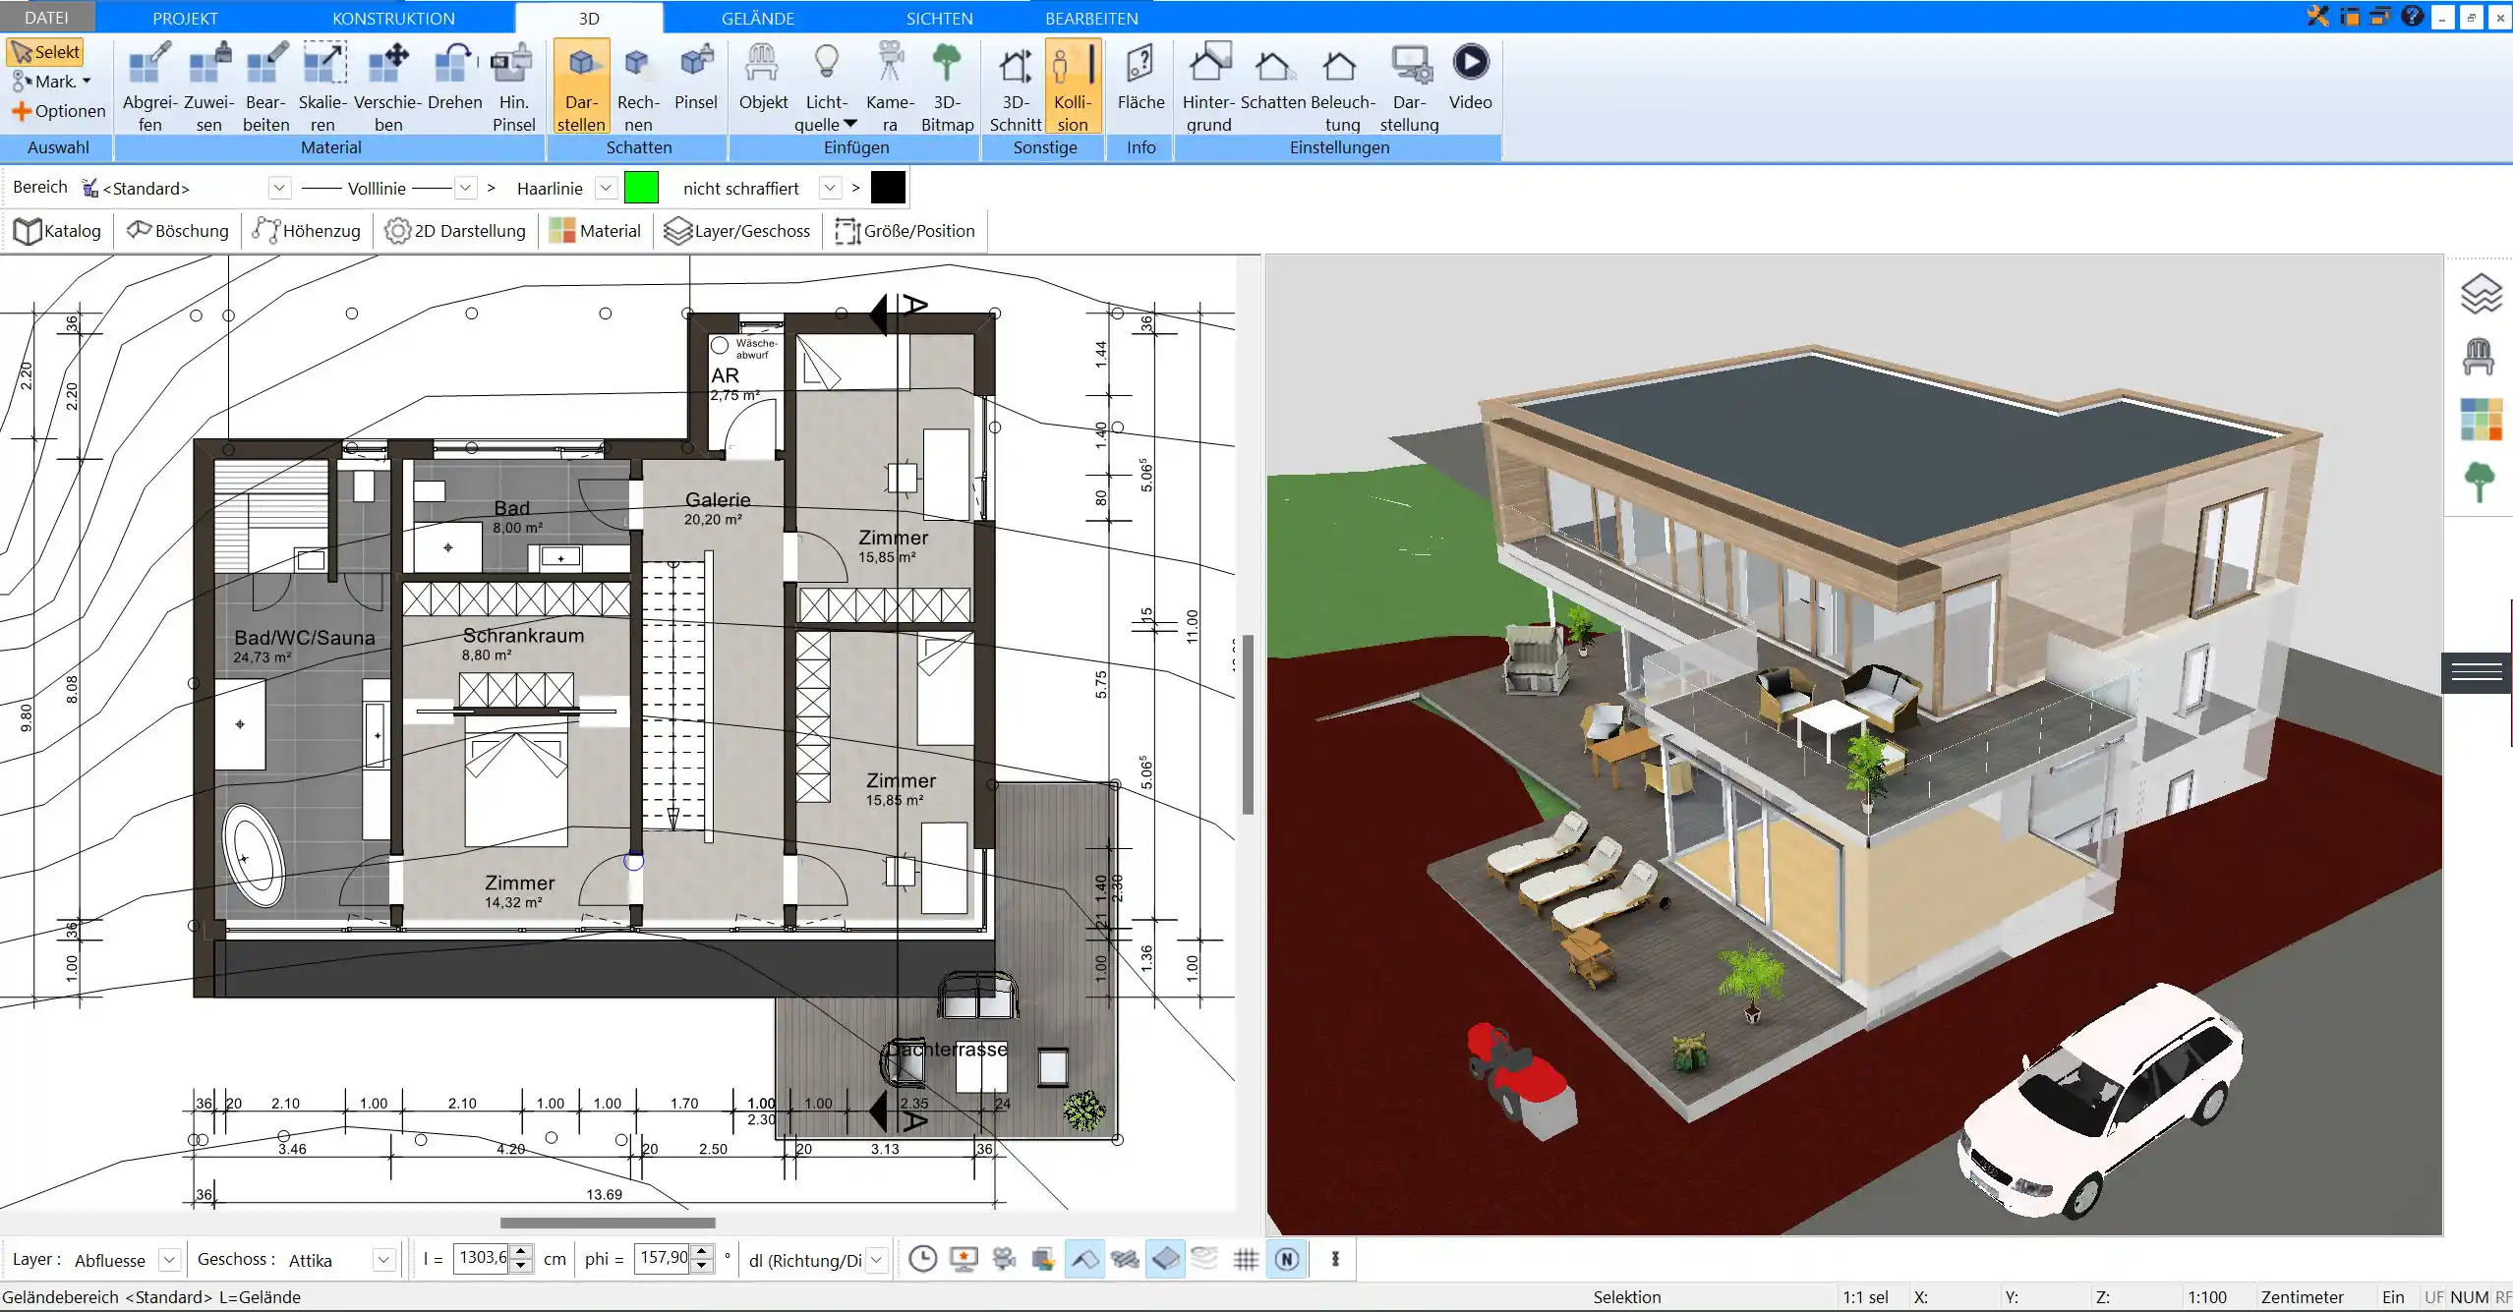Open the tree plants panel in sidebar
2513x1312 pixels.
(x=2480, y=483)
